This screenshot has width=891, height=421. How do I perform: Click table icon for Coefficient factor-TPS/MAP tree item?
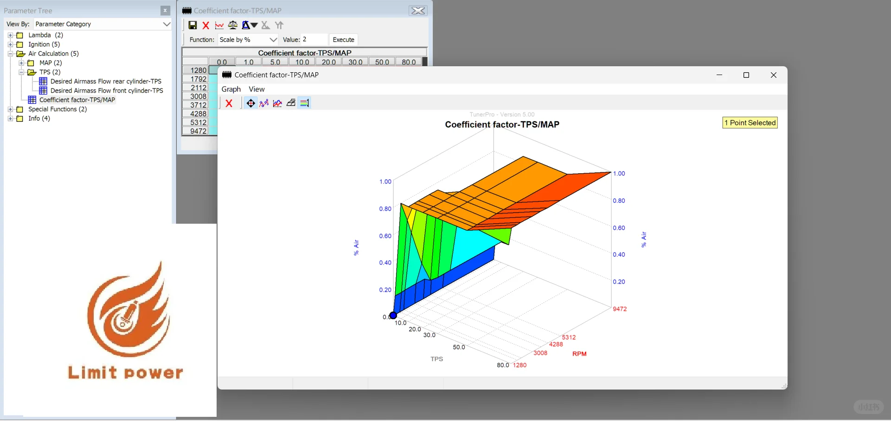pos(32,100)
